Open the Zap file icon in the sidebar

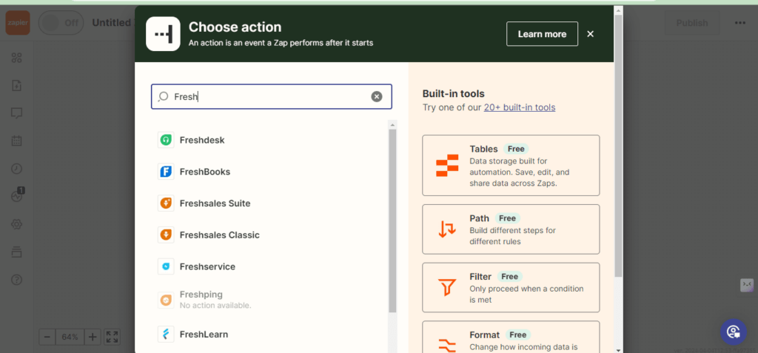pos(17,86)
